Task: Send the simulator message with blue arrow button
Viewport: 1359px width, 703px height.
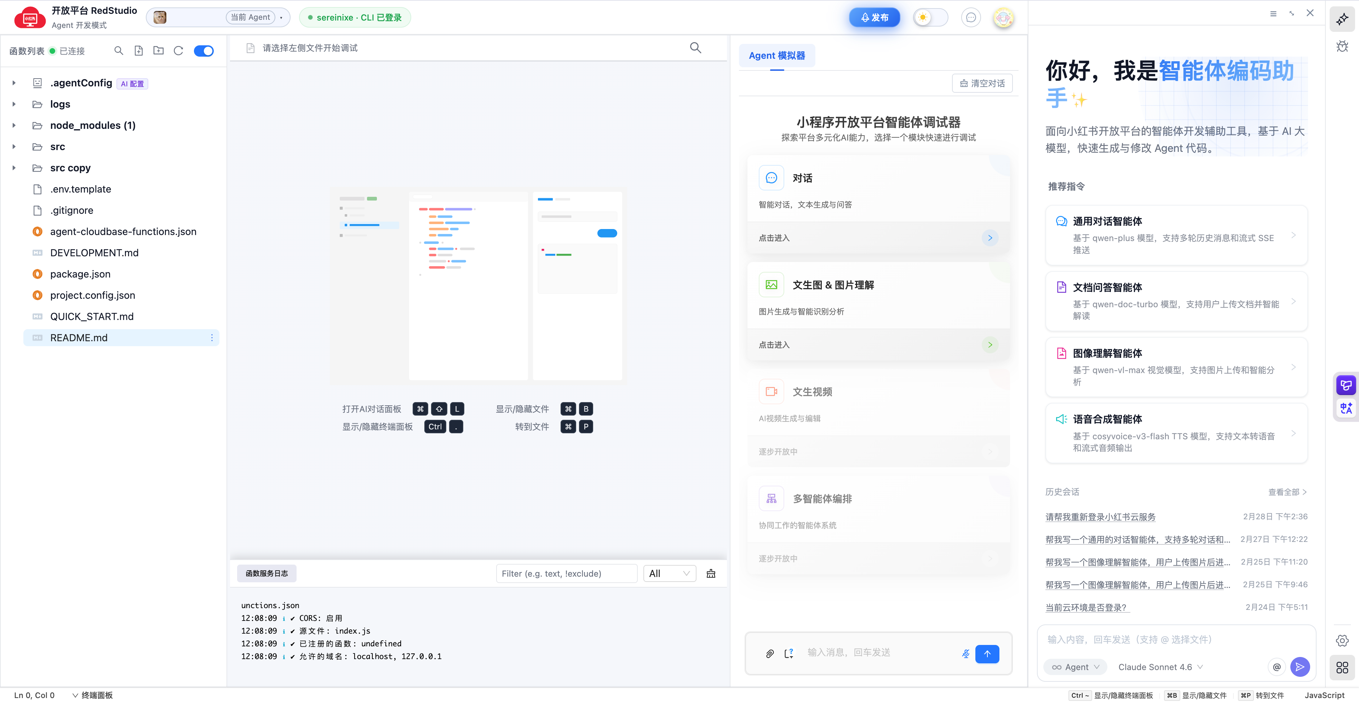Action: click(x=987, y=654)
